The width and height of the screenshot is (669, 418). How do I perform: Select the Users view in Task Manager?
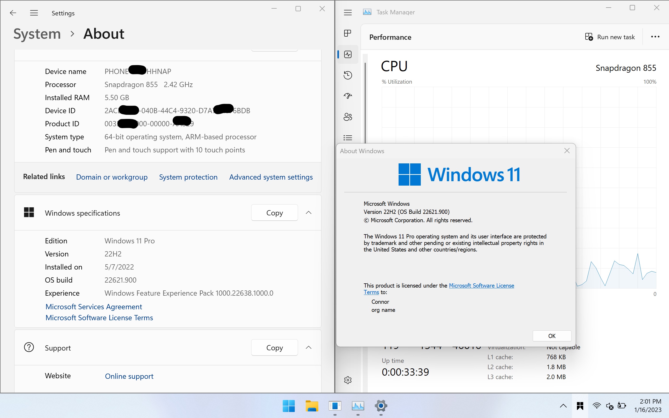point(347,117)
